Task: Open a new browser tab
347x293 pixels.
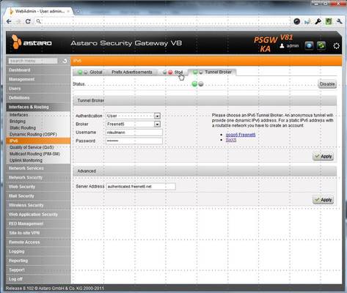Action: click(78, 11)
